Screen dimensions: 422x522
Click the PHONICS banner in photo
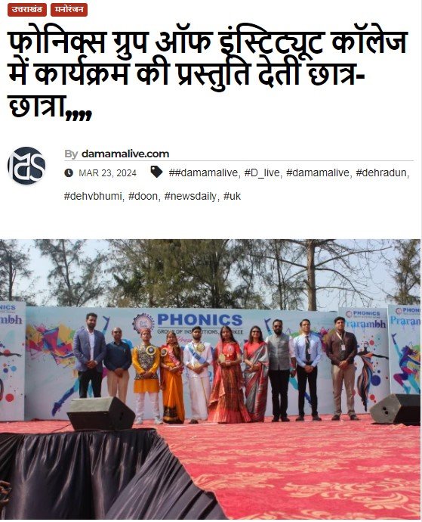pyautogui.click(x=200, y=320)
